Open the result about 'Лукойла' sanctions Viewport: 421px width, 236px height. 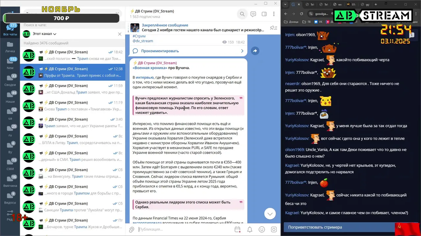[x=73, y=207]
